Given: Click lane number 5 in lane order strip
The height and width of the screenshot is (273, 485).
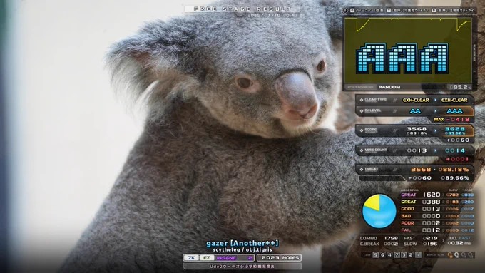Looking at the screenshot, I should click(375, 255).
